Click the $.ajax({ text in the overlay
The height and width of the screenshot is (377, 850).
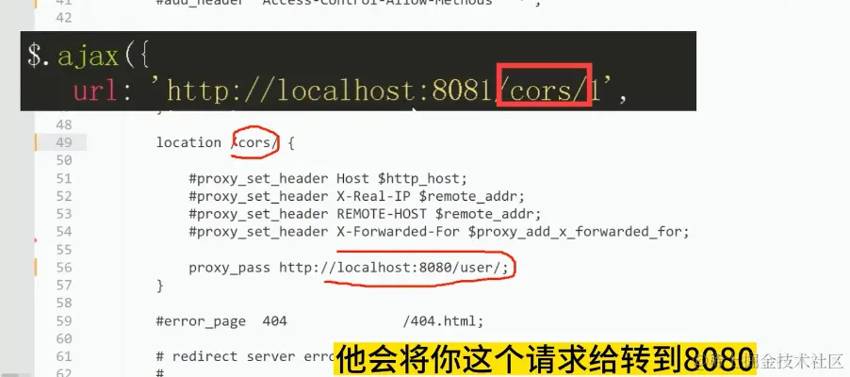[89, 57]
